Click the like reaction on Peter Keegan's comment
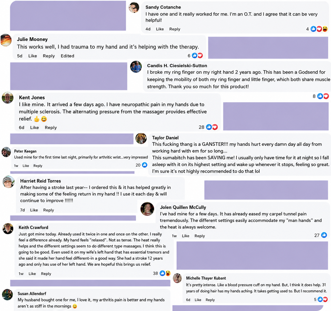 click(x=145, y=165)
